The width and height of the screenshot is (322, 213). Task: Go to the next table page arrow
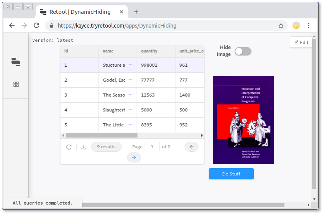coord(134,157)
